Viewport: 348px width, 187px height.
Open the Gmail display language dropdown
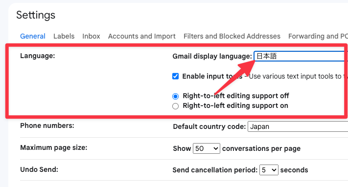[x=301, y=56]
